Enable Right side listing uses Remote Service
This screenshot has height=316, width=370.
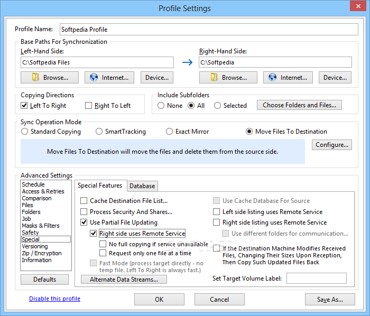[216, 222]
